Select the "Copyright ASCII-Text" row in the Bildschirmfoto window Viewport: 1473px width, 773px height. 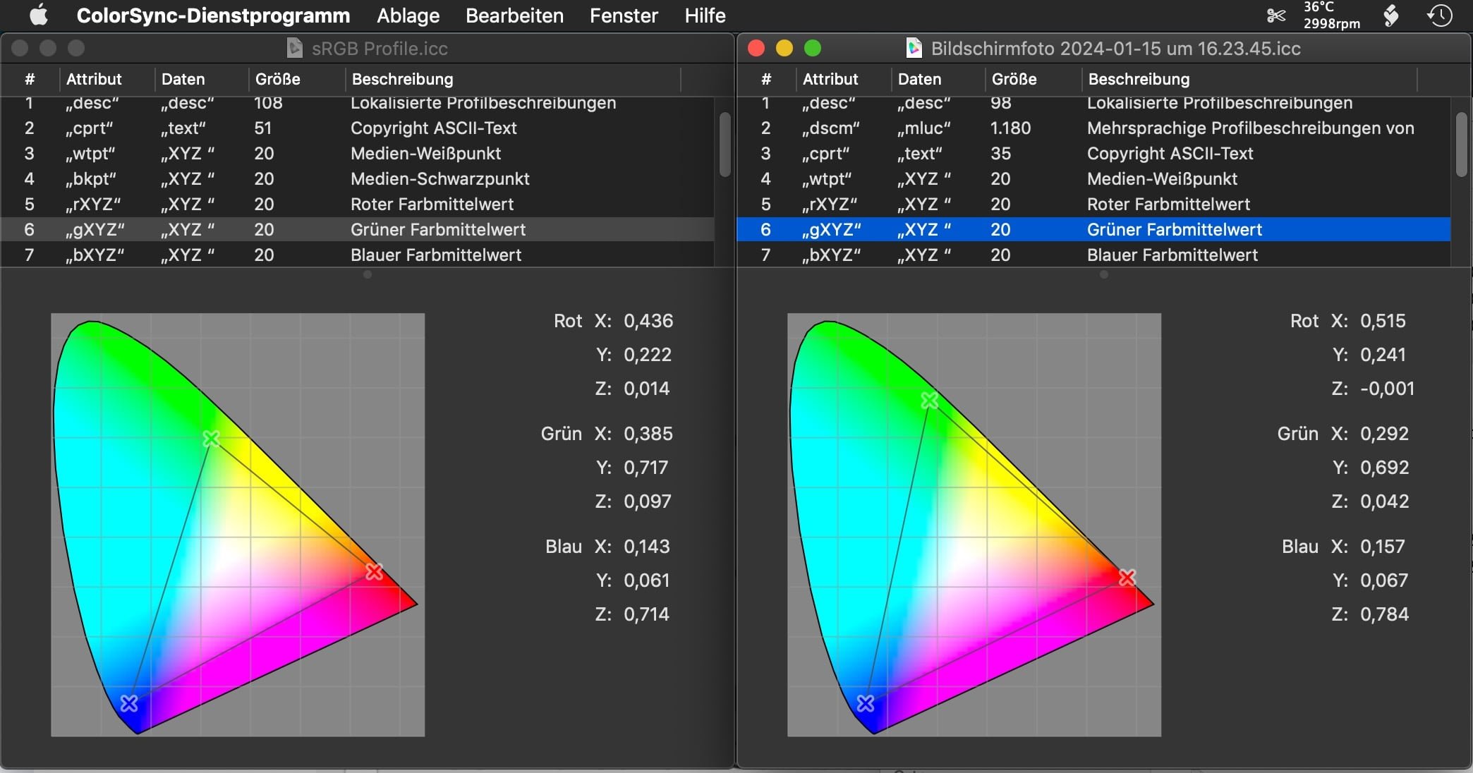point(1093,154)
